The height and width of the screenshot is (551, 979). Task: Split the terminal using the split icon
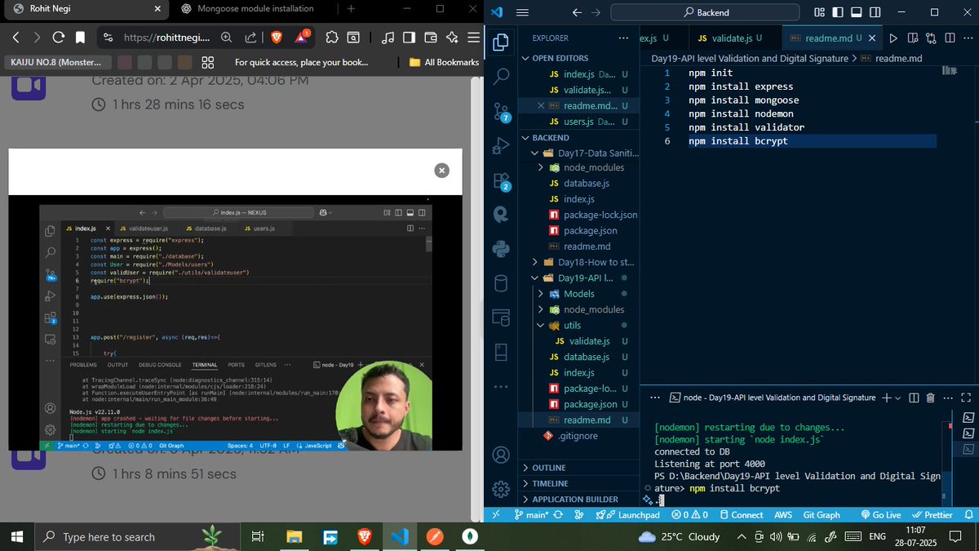pyautogui.click(x=912, y=398)
